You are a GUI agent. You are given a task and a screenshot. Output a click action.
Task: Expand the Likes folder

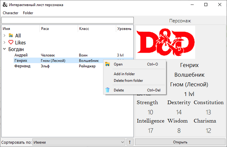[5, 42]
